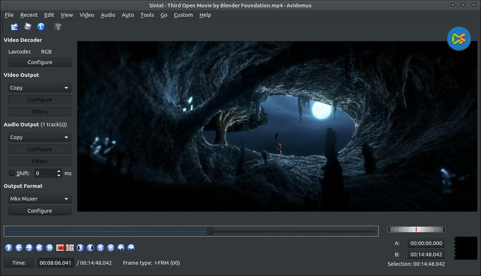Click the Time button
The height and width of the screenshot is (276, 481).
[19, 263]
